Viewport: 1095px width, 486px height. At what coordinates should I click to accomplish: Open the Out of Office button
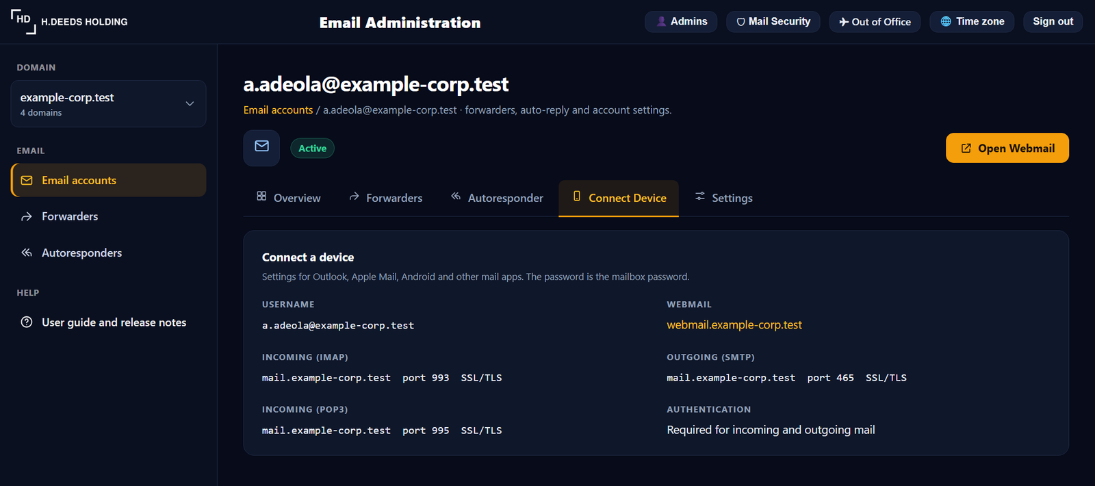(875, 21)
